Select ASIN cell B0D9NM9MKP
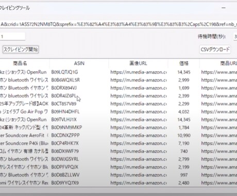This screenshot has width=237, height=196. click(66, 127)
